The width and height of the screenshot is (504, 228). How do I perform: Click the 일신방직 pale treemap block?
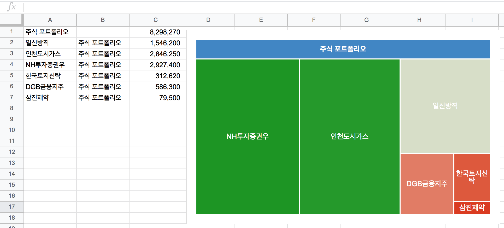tap(445, 106)
